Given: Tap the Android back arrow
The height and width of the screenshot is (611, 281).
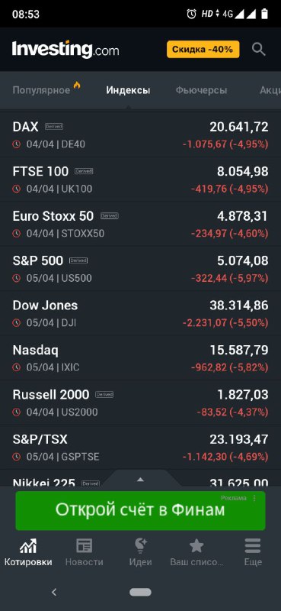Looking at the screenshot, I should coord(54,593).
